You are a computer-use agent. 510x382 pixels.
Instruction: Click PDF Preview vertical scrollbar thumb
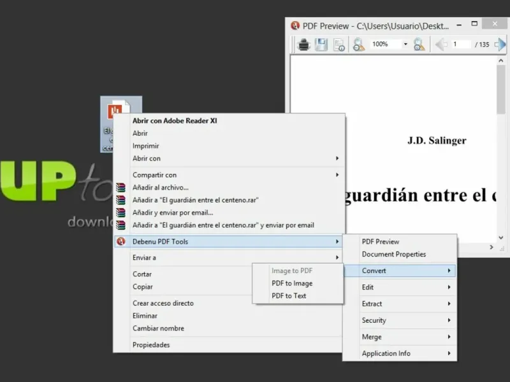[500, 90]
